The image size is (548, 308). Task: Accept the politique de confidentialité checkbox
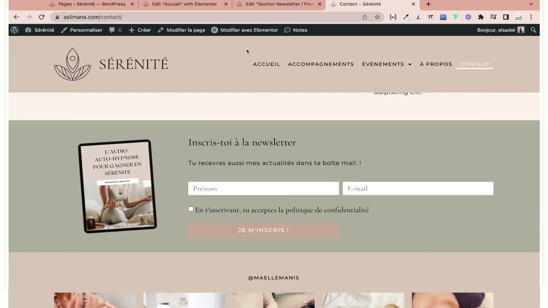point(191,209)
